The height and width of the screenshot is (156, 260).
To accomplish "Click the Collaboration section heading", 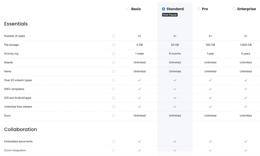I will tap(21, 129).
